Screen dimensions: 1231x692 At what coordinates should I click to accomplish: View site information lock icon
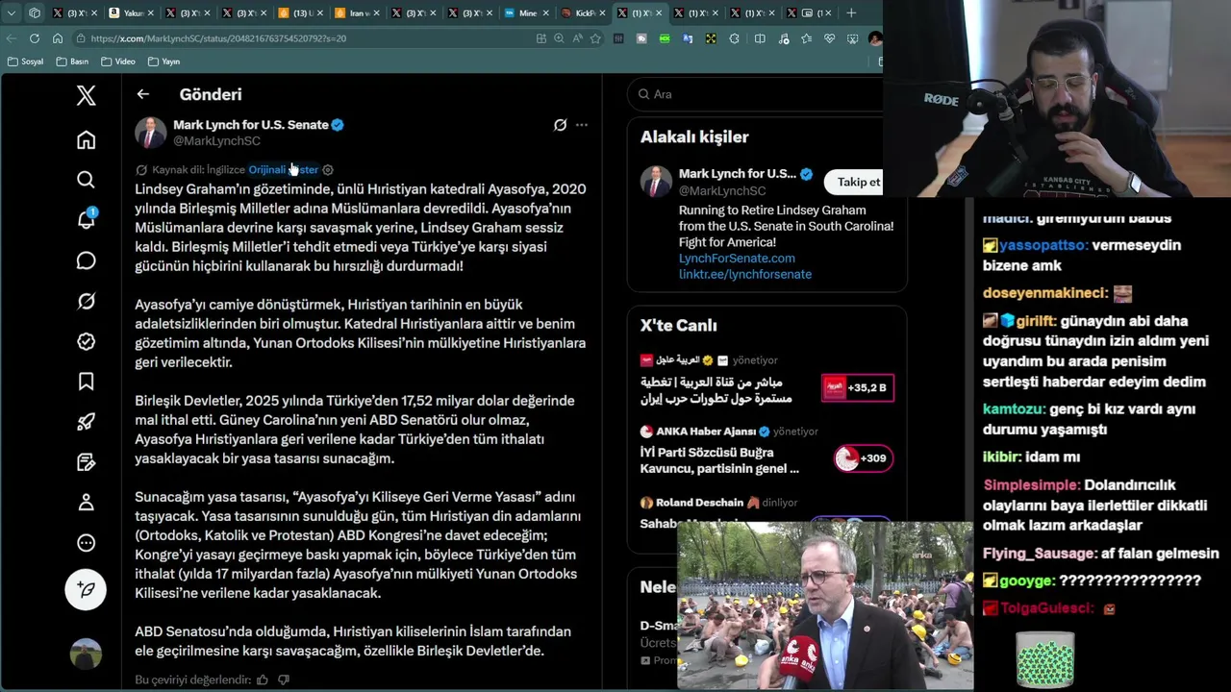point(79,38)
